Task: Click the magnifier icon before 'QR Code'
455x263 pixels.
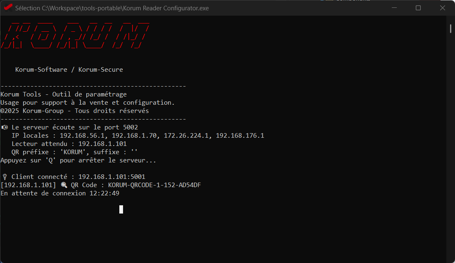Action: tap(64, 185)
